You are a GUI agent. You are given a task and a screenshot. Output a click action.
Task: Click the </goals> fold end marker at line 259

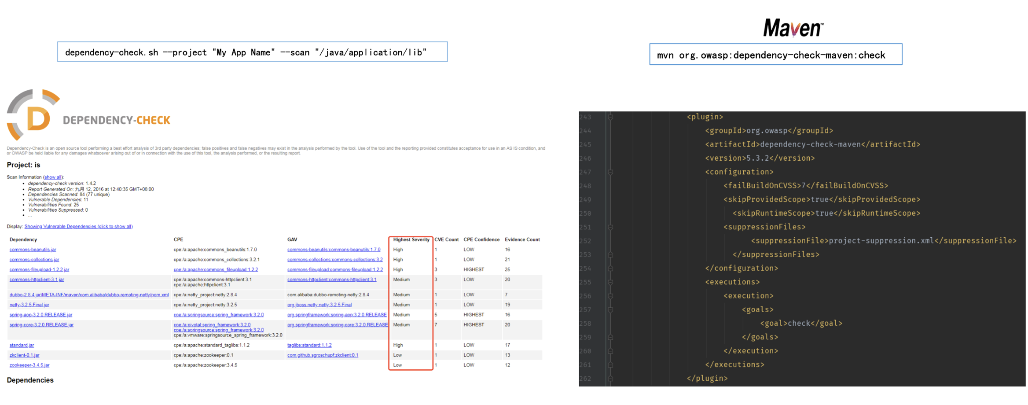point(610,337)
